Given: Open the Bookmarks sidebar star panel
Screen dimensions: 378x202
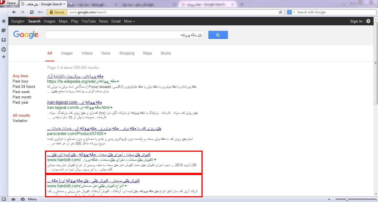Looking at the screenshot, I should 4,21.
